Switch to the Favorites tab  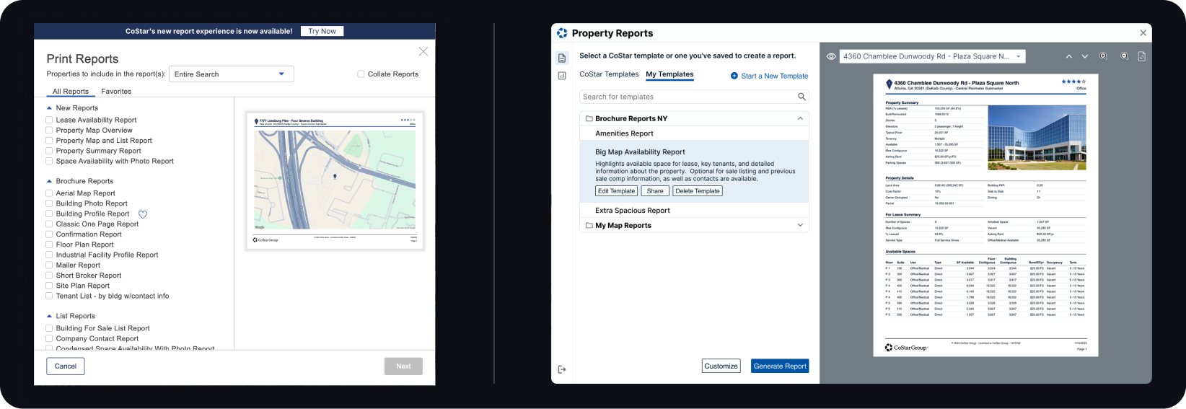tap(116, 92)
